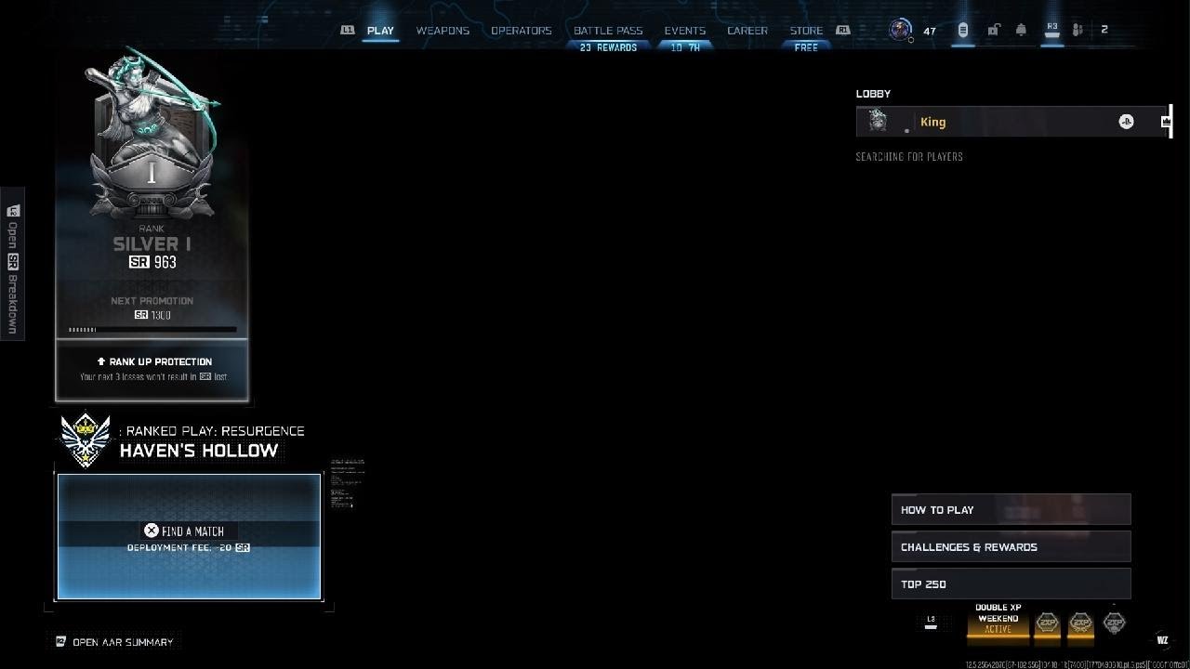Click the Ranked Play winged emblem
The image size is (1190, 669).
tap(86, 439)
